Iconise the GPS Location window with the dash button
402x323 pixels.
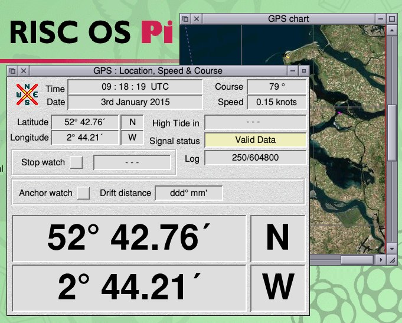tap(293, 71)
